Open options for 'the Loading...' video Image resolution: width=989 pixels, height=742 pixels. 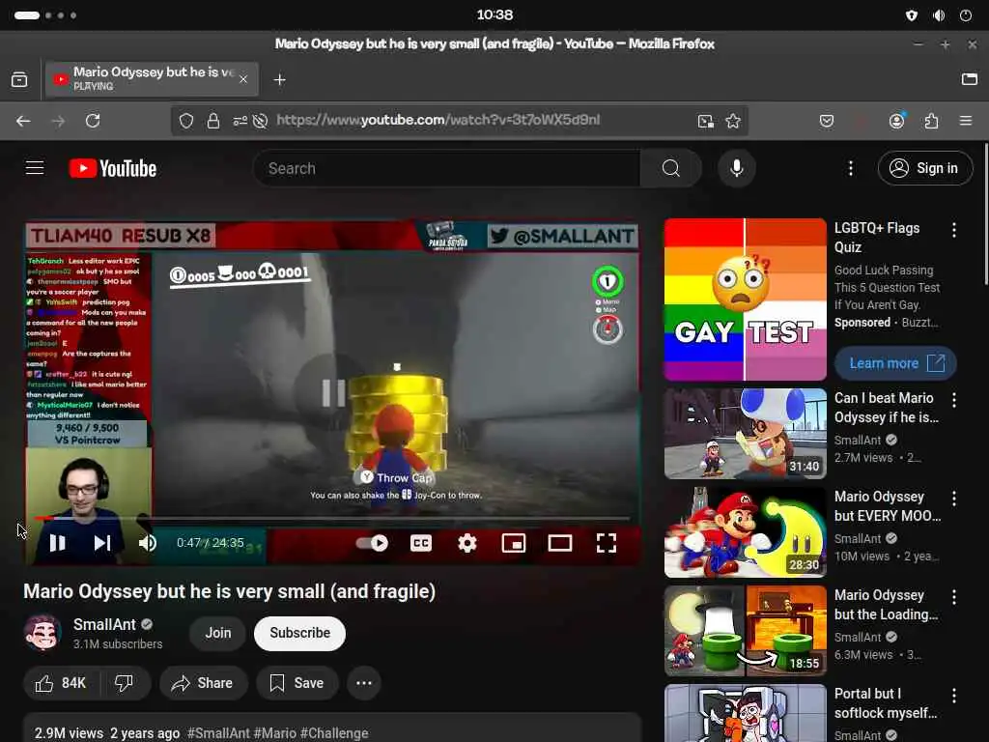coord(953,597)
